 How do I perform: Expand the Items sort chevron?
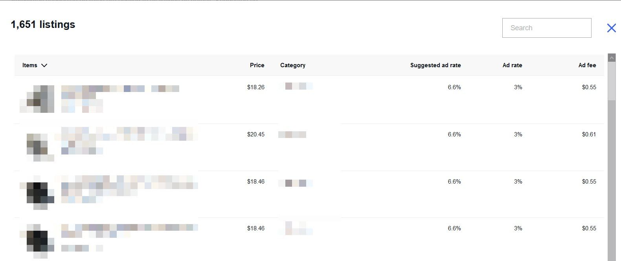pos(44,65)
